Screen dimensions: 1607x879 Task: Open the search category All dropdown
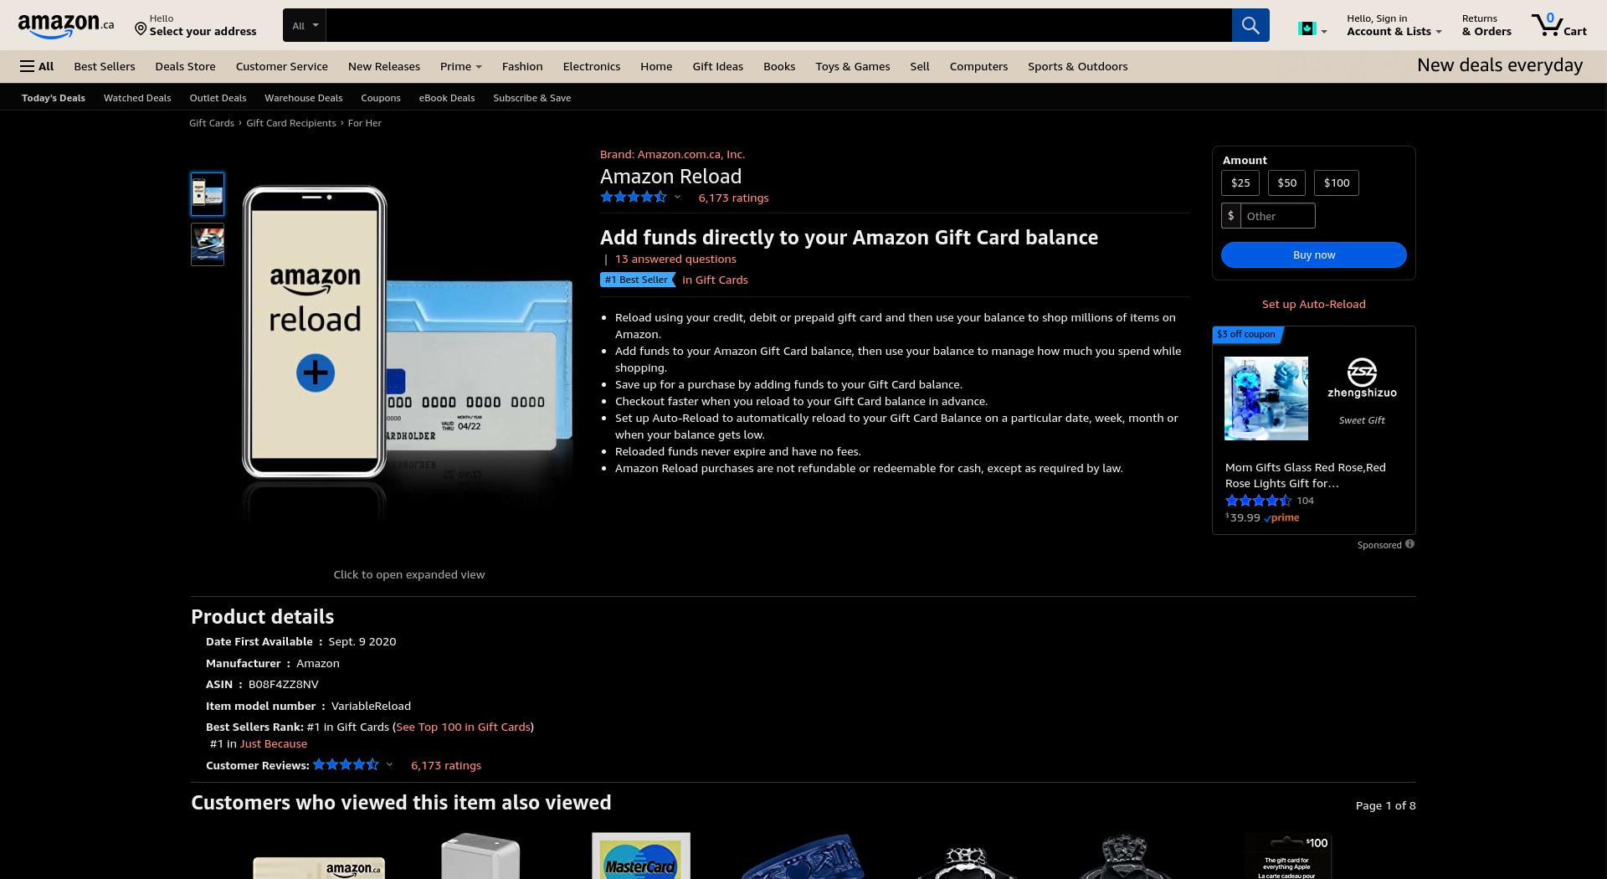point(305,25)
